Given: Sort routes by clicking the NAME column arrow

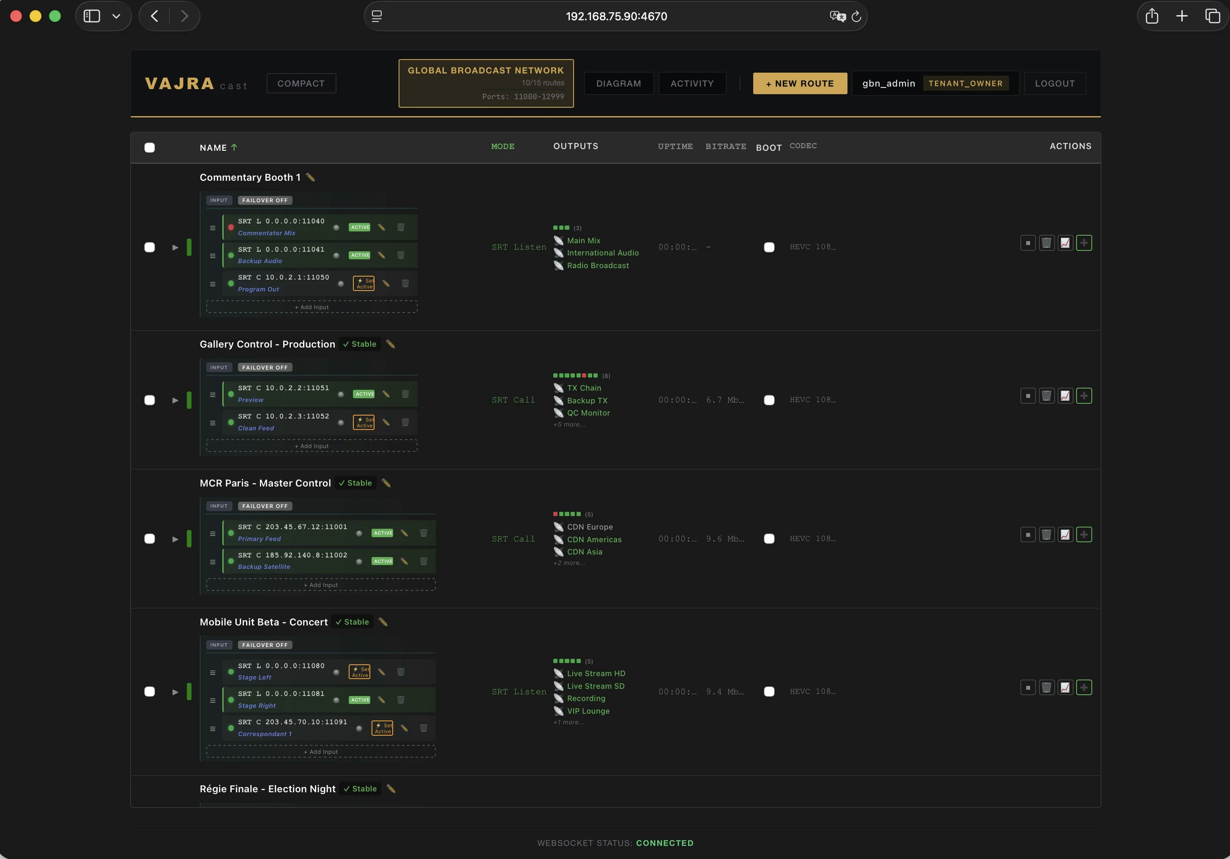Looking at the screenshot, I should (x=234, y=147).
